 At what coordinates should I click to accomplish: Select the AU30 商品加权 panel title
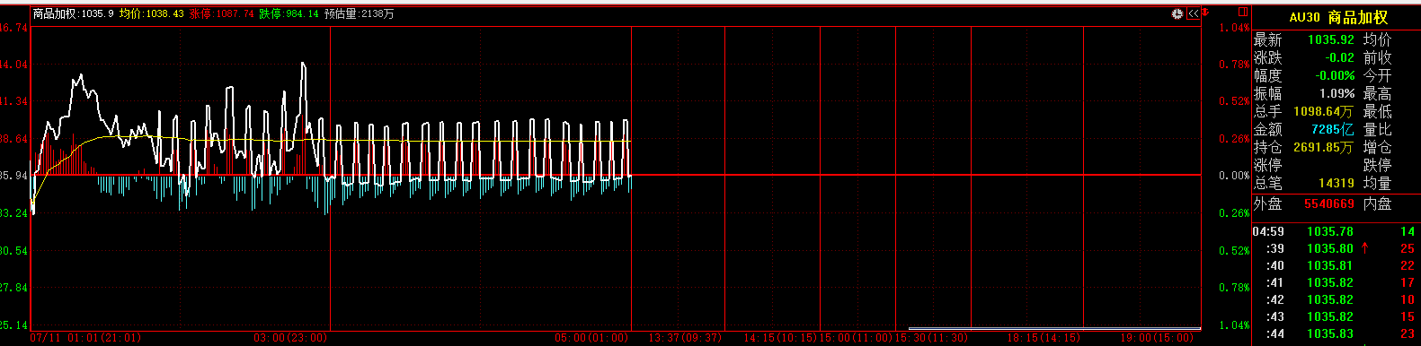[x=1338, y=17]
